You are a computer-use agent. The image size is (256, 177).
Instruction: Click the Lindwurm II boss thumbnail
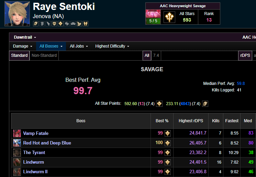pos(17,172)
